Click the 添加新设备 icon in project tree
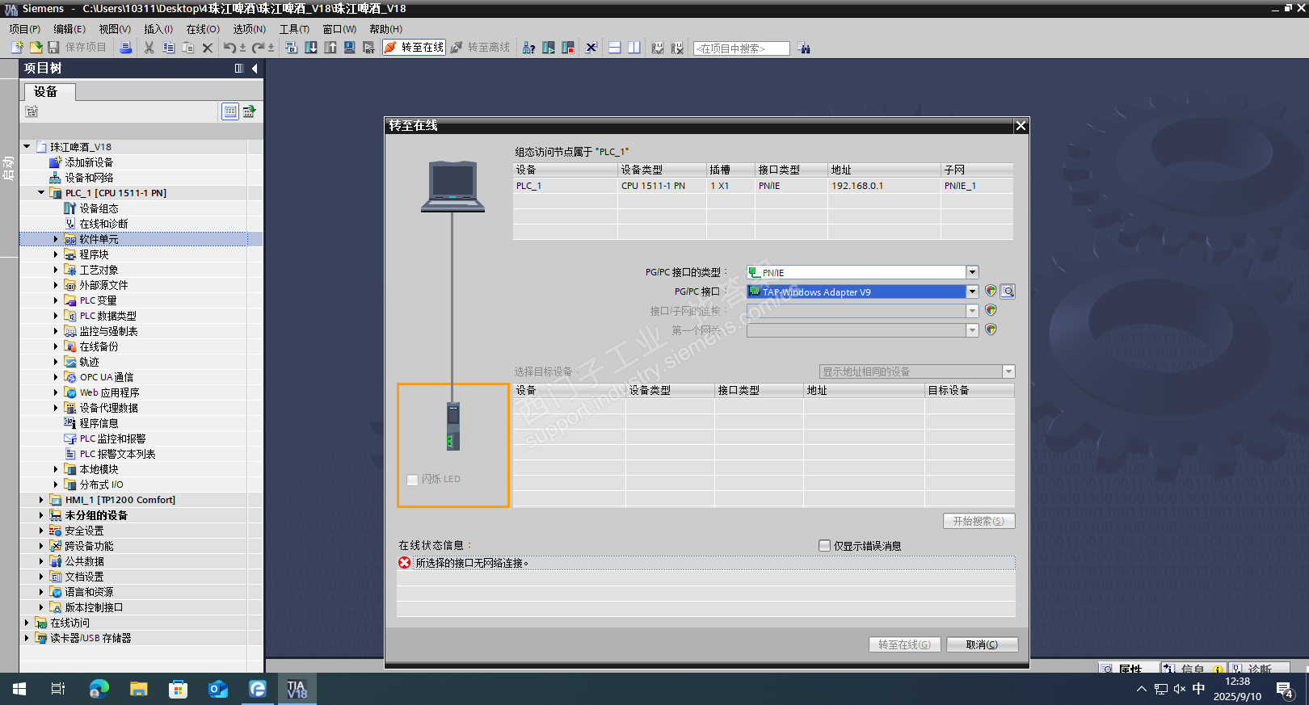Viewport: 1309px width, 705px height. click(x=56, y=162)
